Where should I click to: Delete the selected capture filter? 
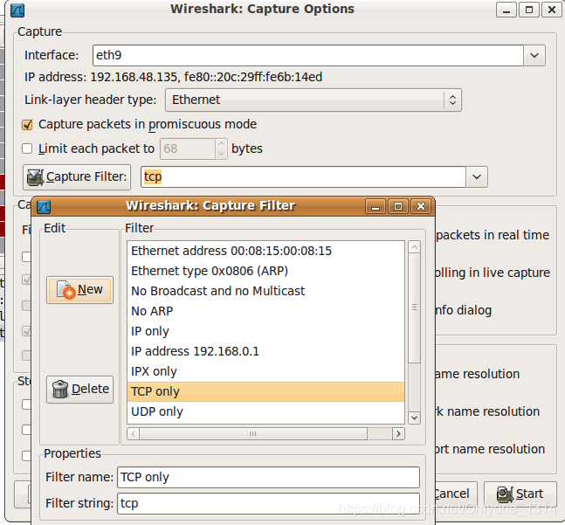[x=79, y=389]
